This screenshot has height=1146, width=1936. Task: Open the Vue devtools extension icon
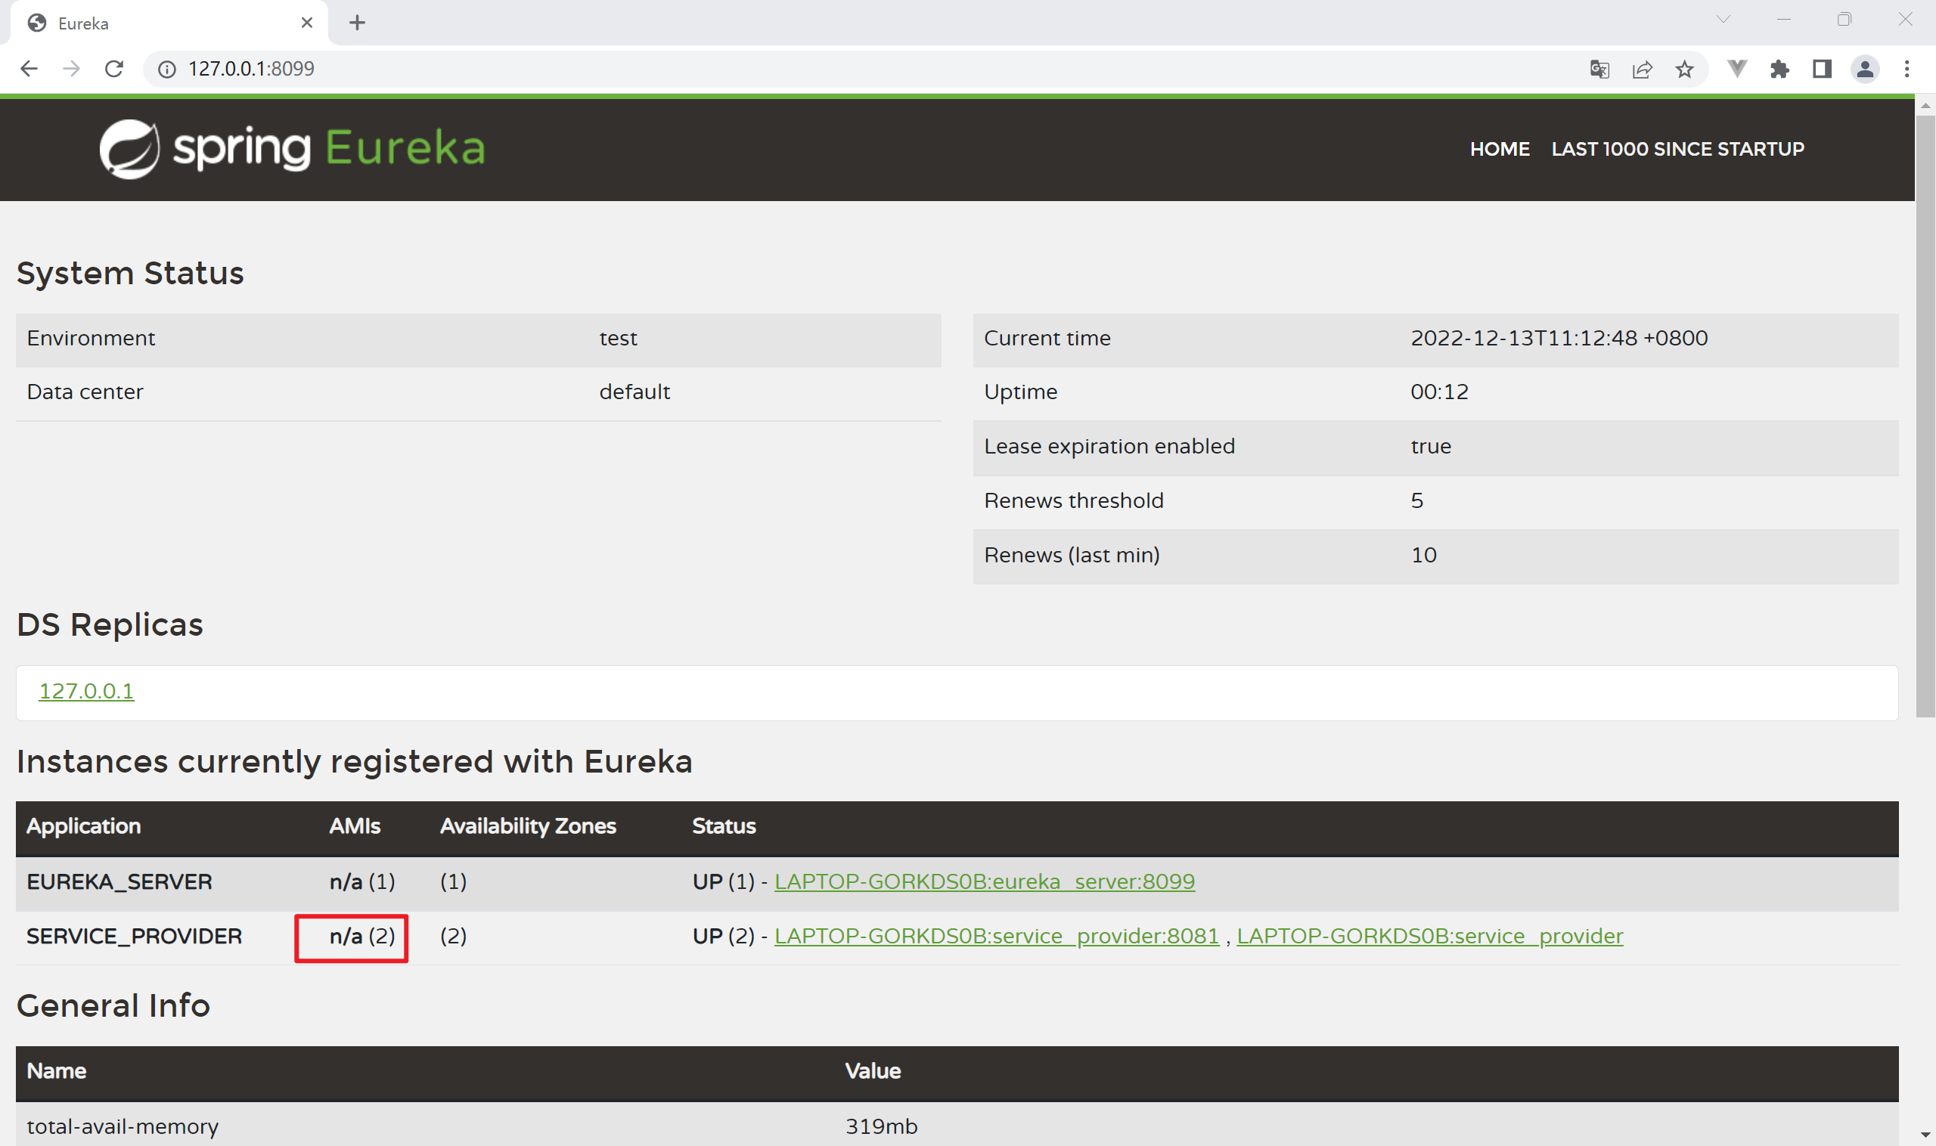(1736, 69)
